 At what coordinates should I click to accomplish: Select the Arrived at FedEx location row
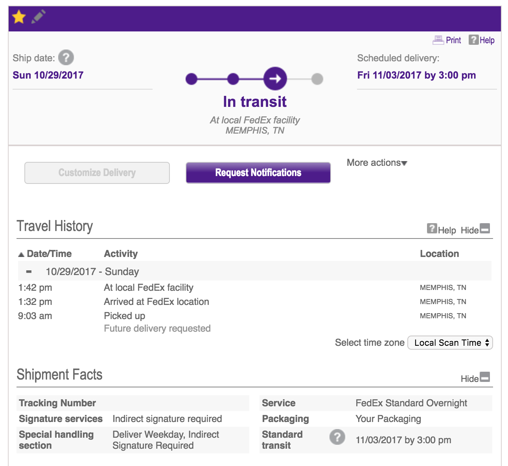click(x=255, y=302)
